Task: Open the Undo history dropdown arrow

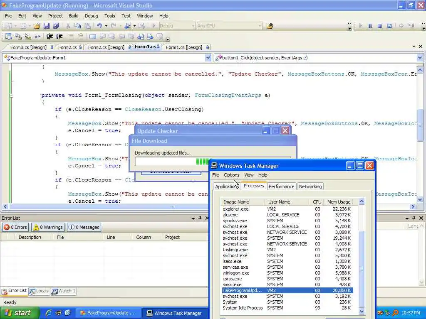Action: click(x=106, y=26)
